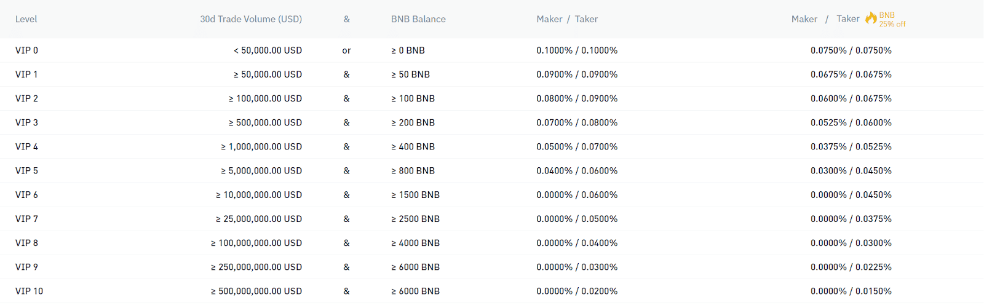The height and width of the screenshot is (305, 984).
Task: Click the "0.0000% / 0.0300%" standard fee, VIP 9
Action: point(577,266)
